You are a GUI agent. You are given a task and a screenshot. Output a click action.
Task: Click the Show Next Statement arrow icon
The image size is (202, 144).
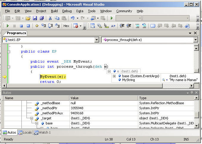pyautogui.click(x=37, y=26)
